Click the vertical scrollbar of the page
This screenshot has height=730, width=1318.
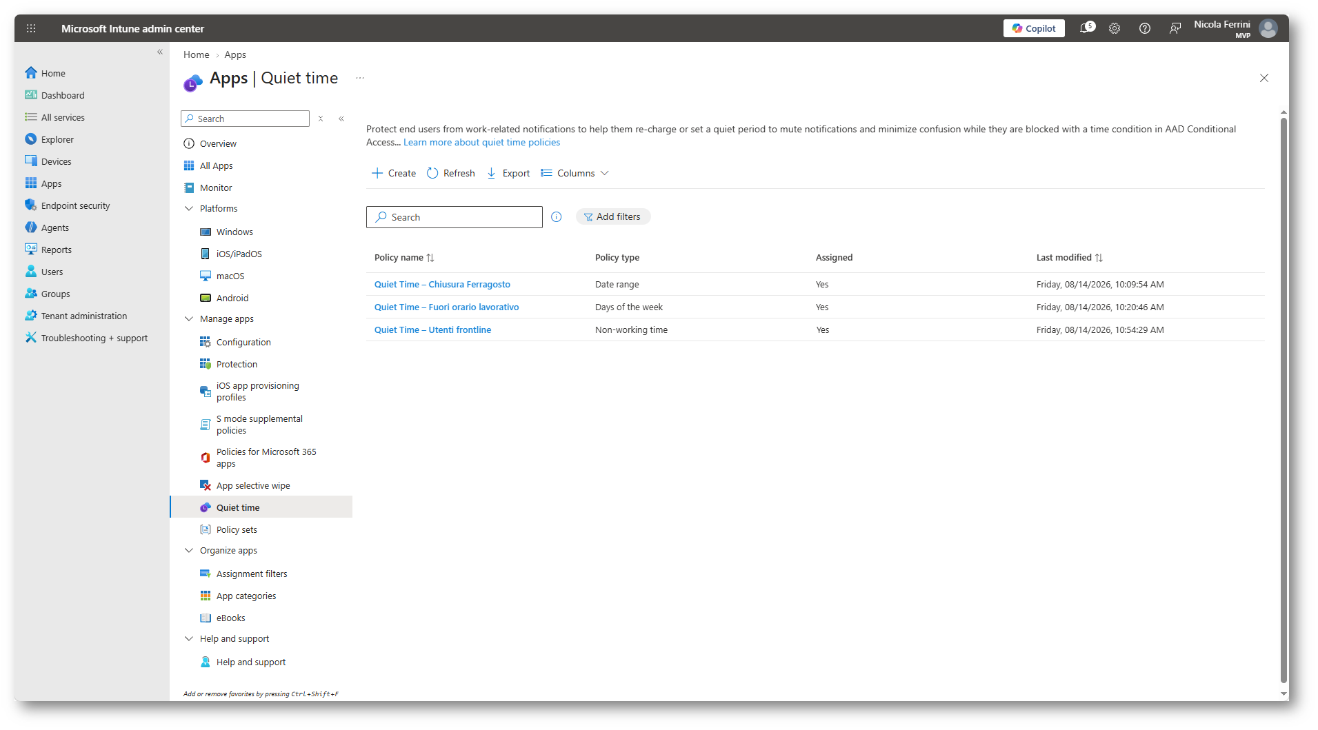tap(1284, 400)
